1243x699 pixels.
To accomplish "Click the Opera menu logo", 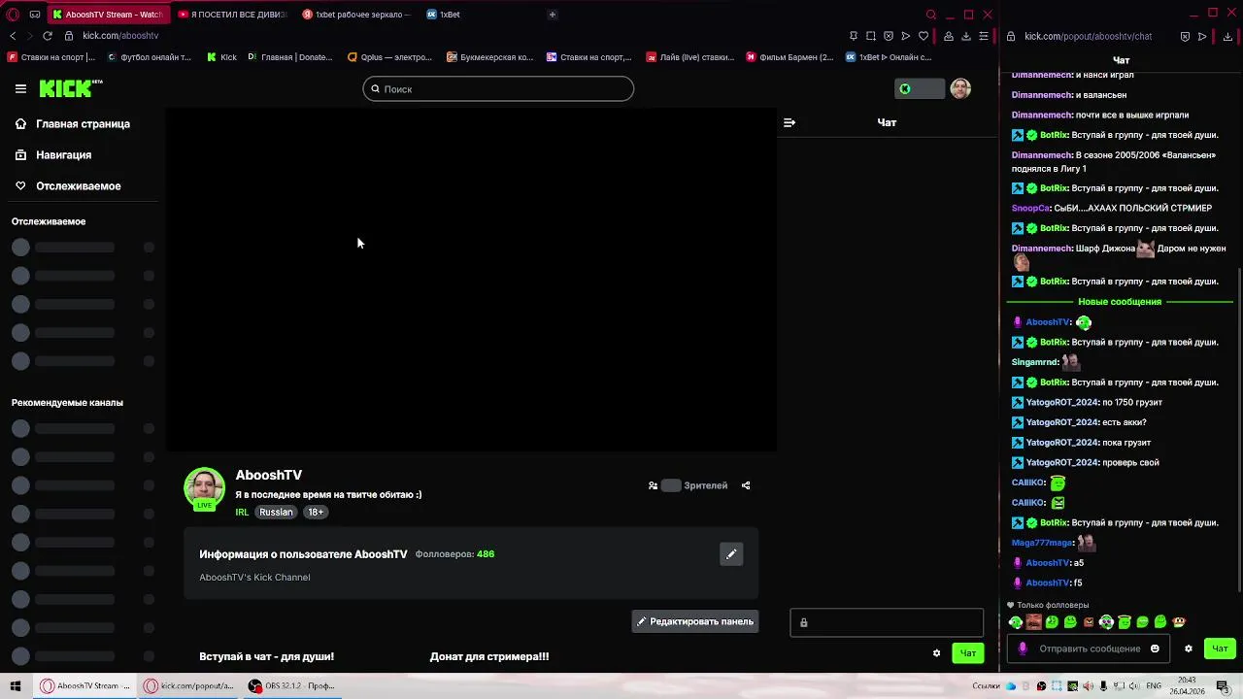I will (x=13, y=15).
